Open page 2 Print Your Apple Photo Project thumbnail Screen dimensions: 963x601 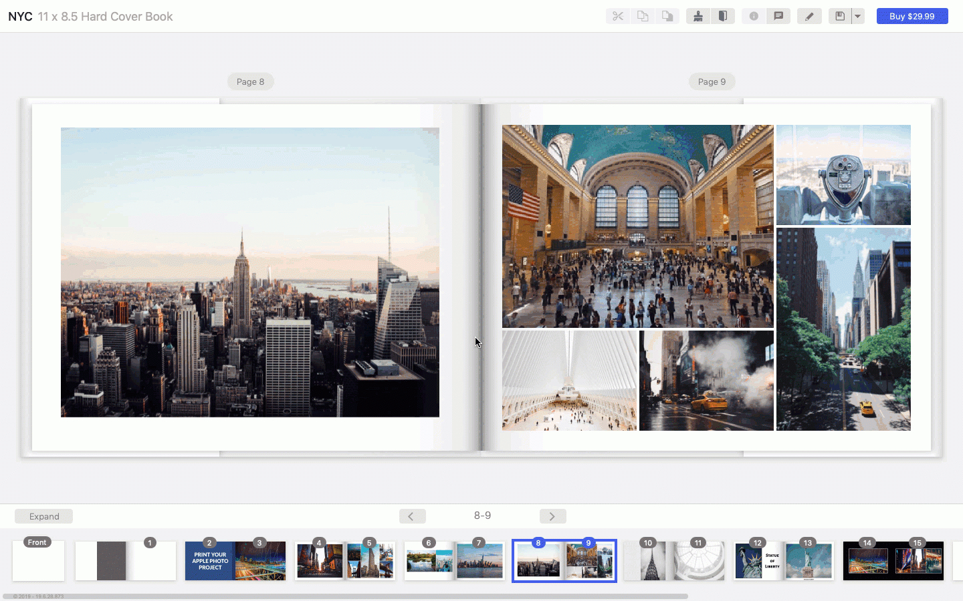tap(210, 560)
